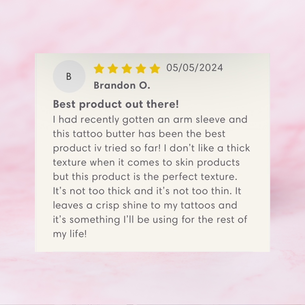Click the round "B" avatar icon
Image resolution: width=305 pixels, height=305 pixels.
click(69, 77)
